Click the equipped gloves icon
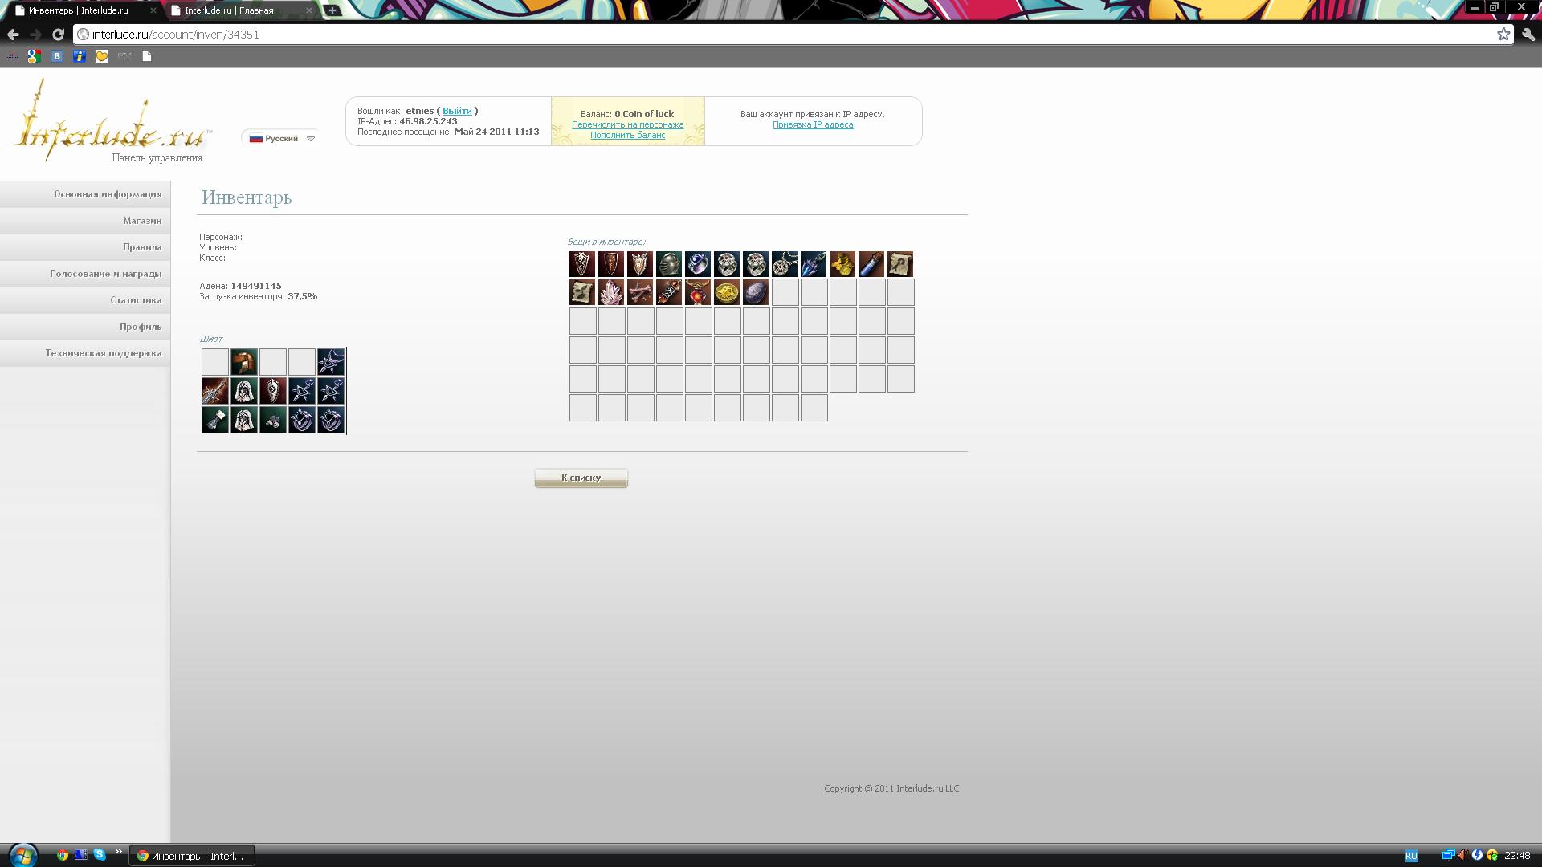The width and height of the screenshot is (1542, 867). tap(272, 420)
